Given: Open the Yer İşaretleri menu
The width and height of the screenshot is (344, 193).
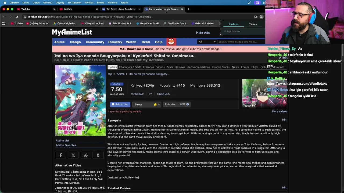Looking at the screenshot, I should tap(74, 3).
